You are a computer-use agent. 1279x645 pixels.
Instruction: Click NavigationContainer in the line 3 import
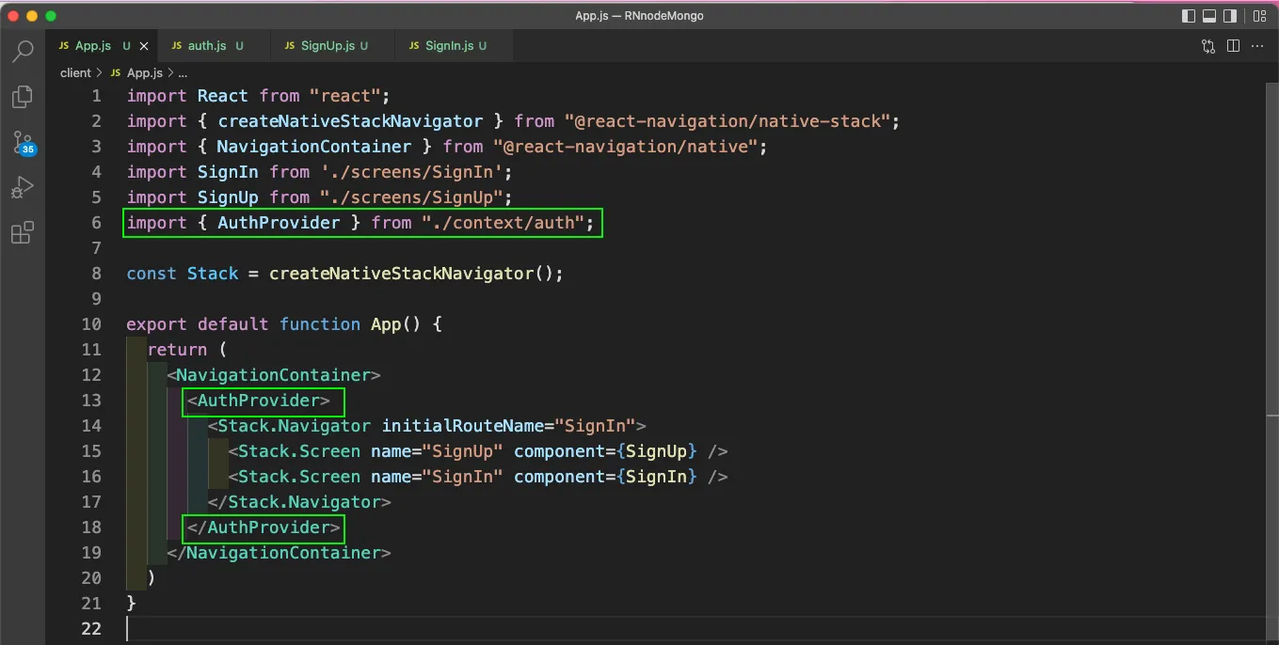pos(314,147)
